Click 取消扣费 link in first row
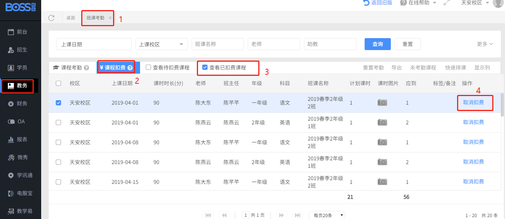Viewport: 505px width, 219px height. click(x=473, y=103)
